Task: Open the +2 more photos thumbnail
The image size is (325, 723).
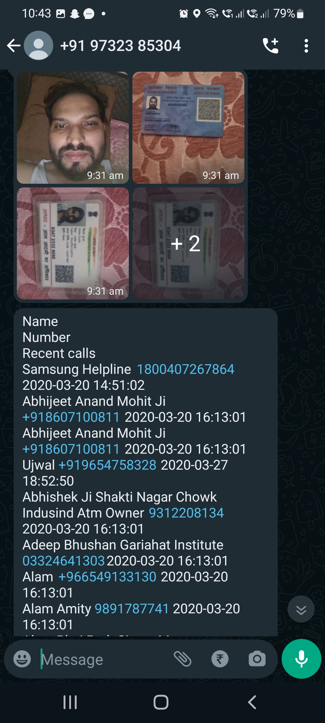Action: point(188,243)
